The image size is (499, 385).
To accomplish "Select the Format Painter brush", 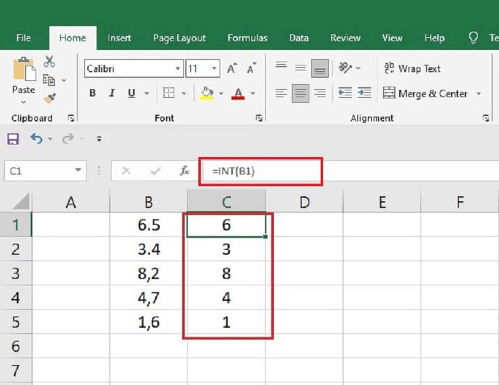I will [49, 98].
